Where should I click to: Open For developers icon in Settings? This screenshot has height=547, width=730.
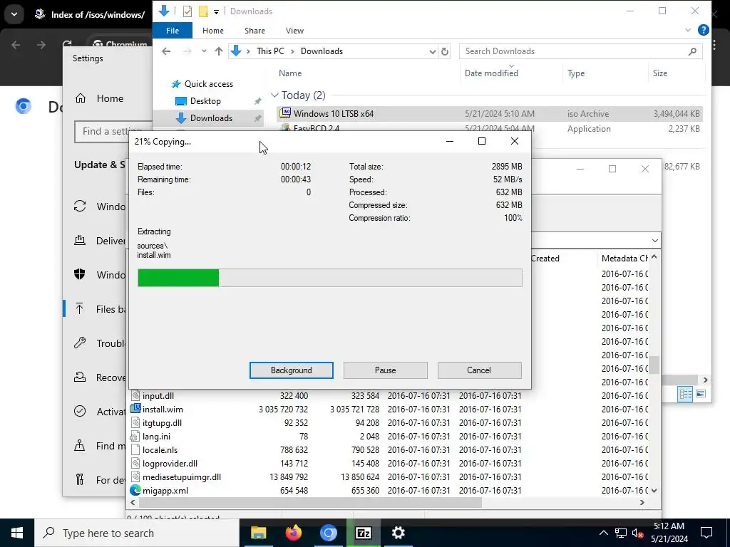point(80,479)
